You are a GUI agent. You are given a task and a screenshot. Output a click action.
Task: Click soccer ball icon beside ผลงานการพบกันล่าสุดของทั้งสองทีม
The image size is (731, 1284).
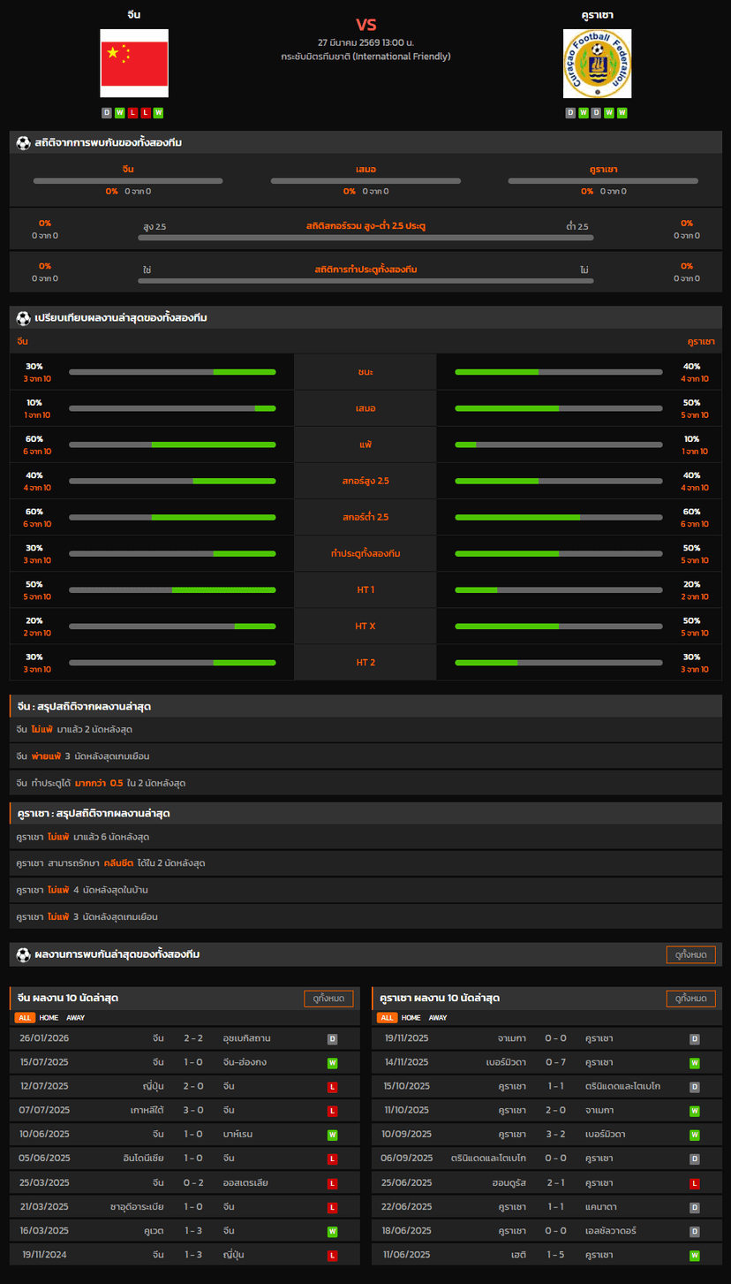[x=23, y=954]
